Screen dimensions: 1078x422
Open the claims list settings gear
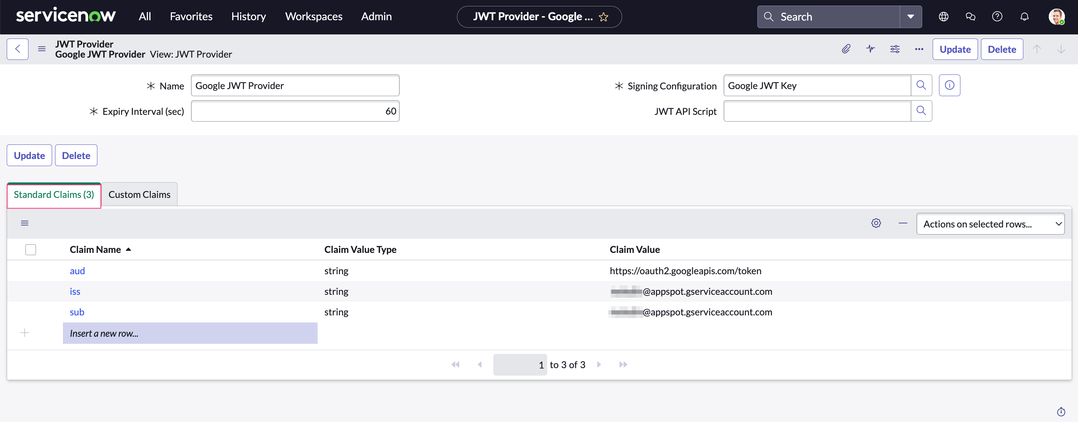[x=876, y=223]
